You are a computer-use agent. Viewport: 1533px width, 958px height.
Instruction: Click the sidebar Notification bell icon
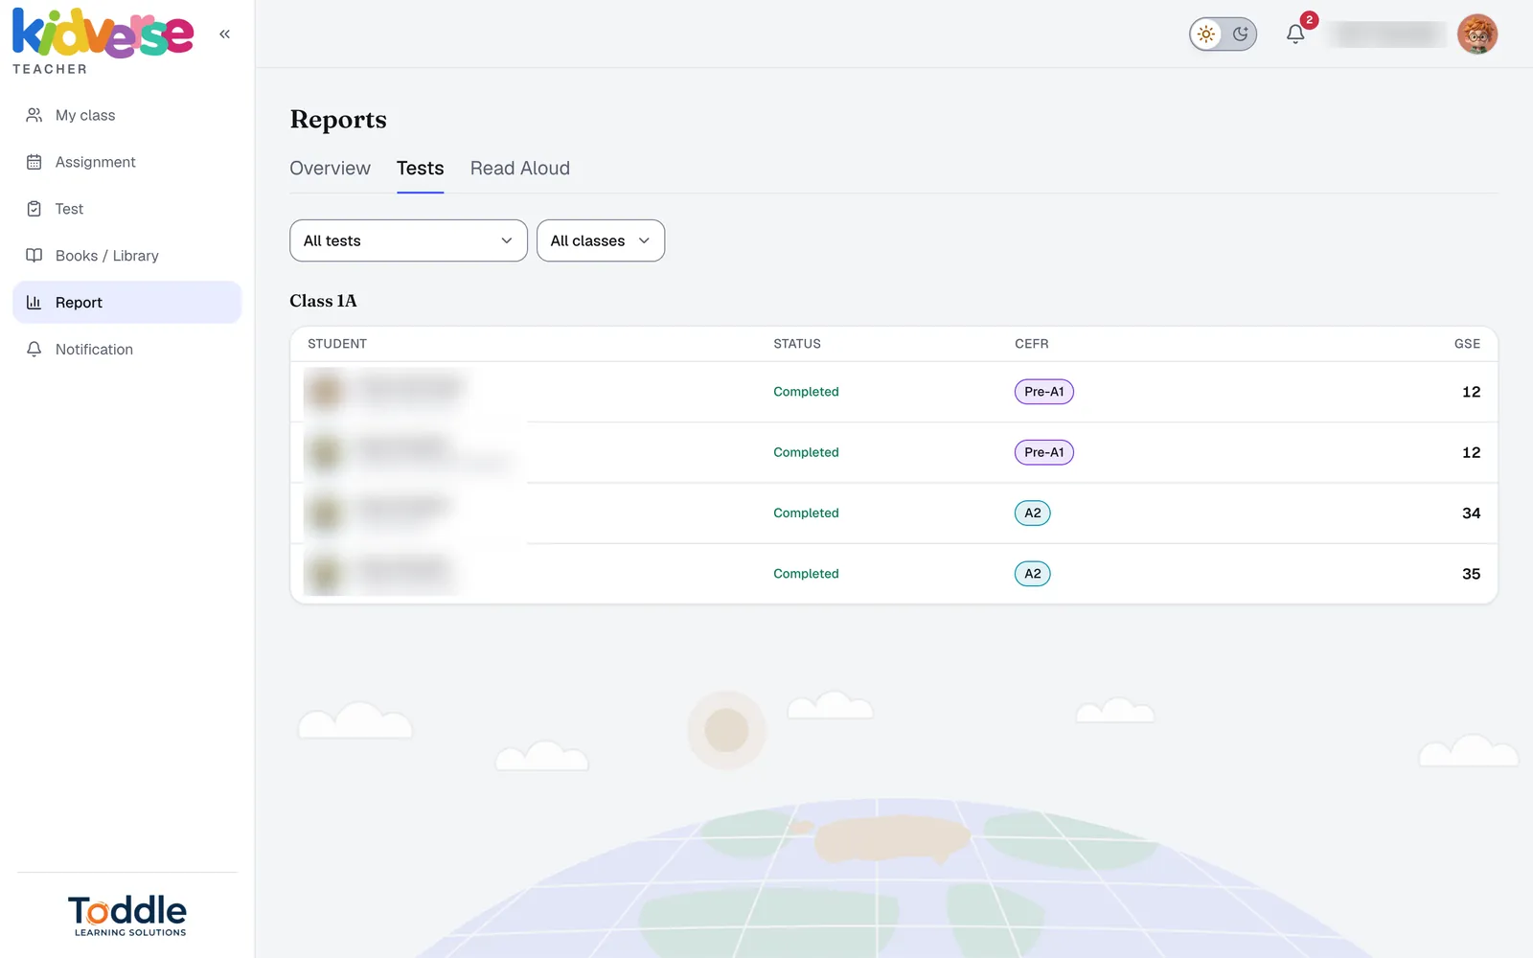pos(34,350)
